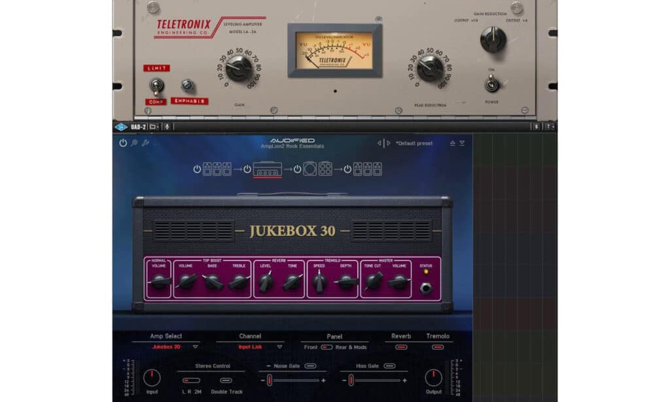The image size is (670, 402).
Task: Click the Input level knob
Action: click(x=152, y=378)
